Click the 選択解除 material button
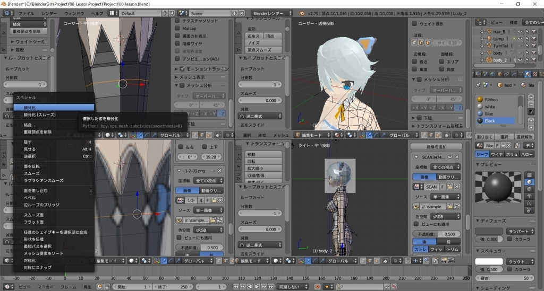 tap(524, 137)
